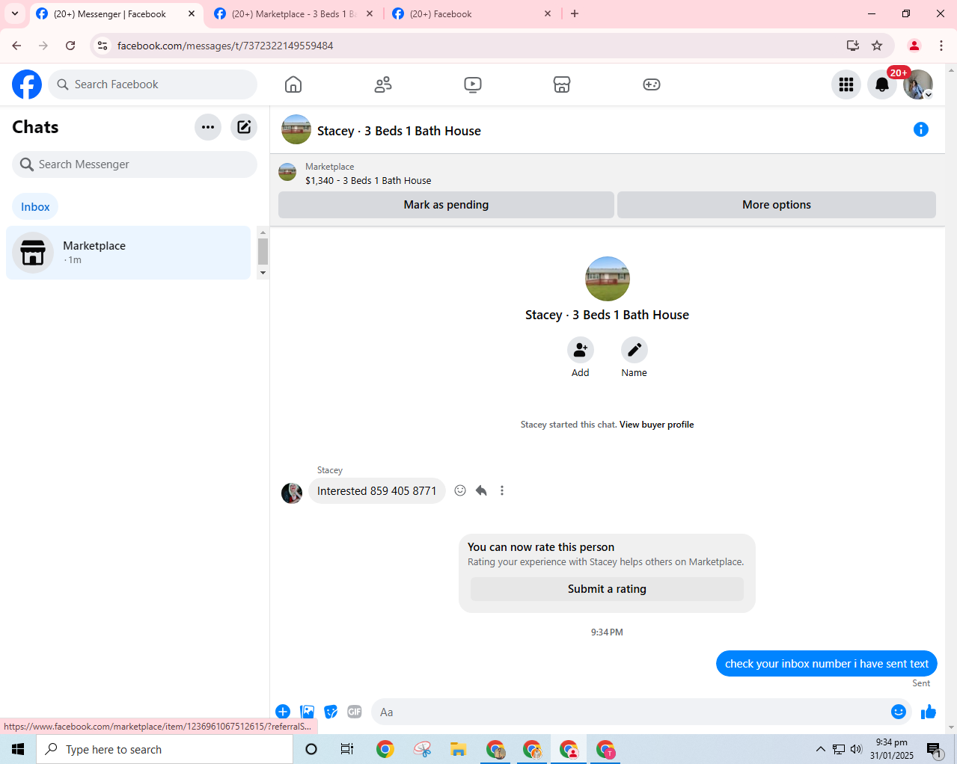Open Chrome profile icon

[914, 46]
